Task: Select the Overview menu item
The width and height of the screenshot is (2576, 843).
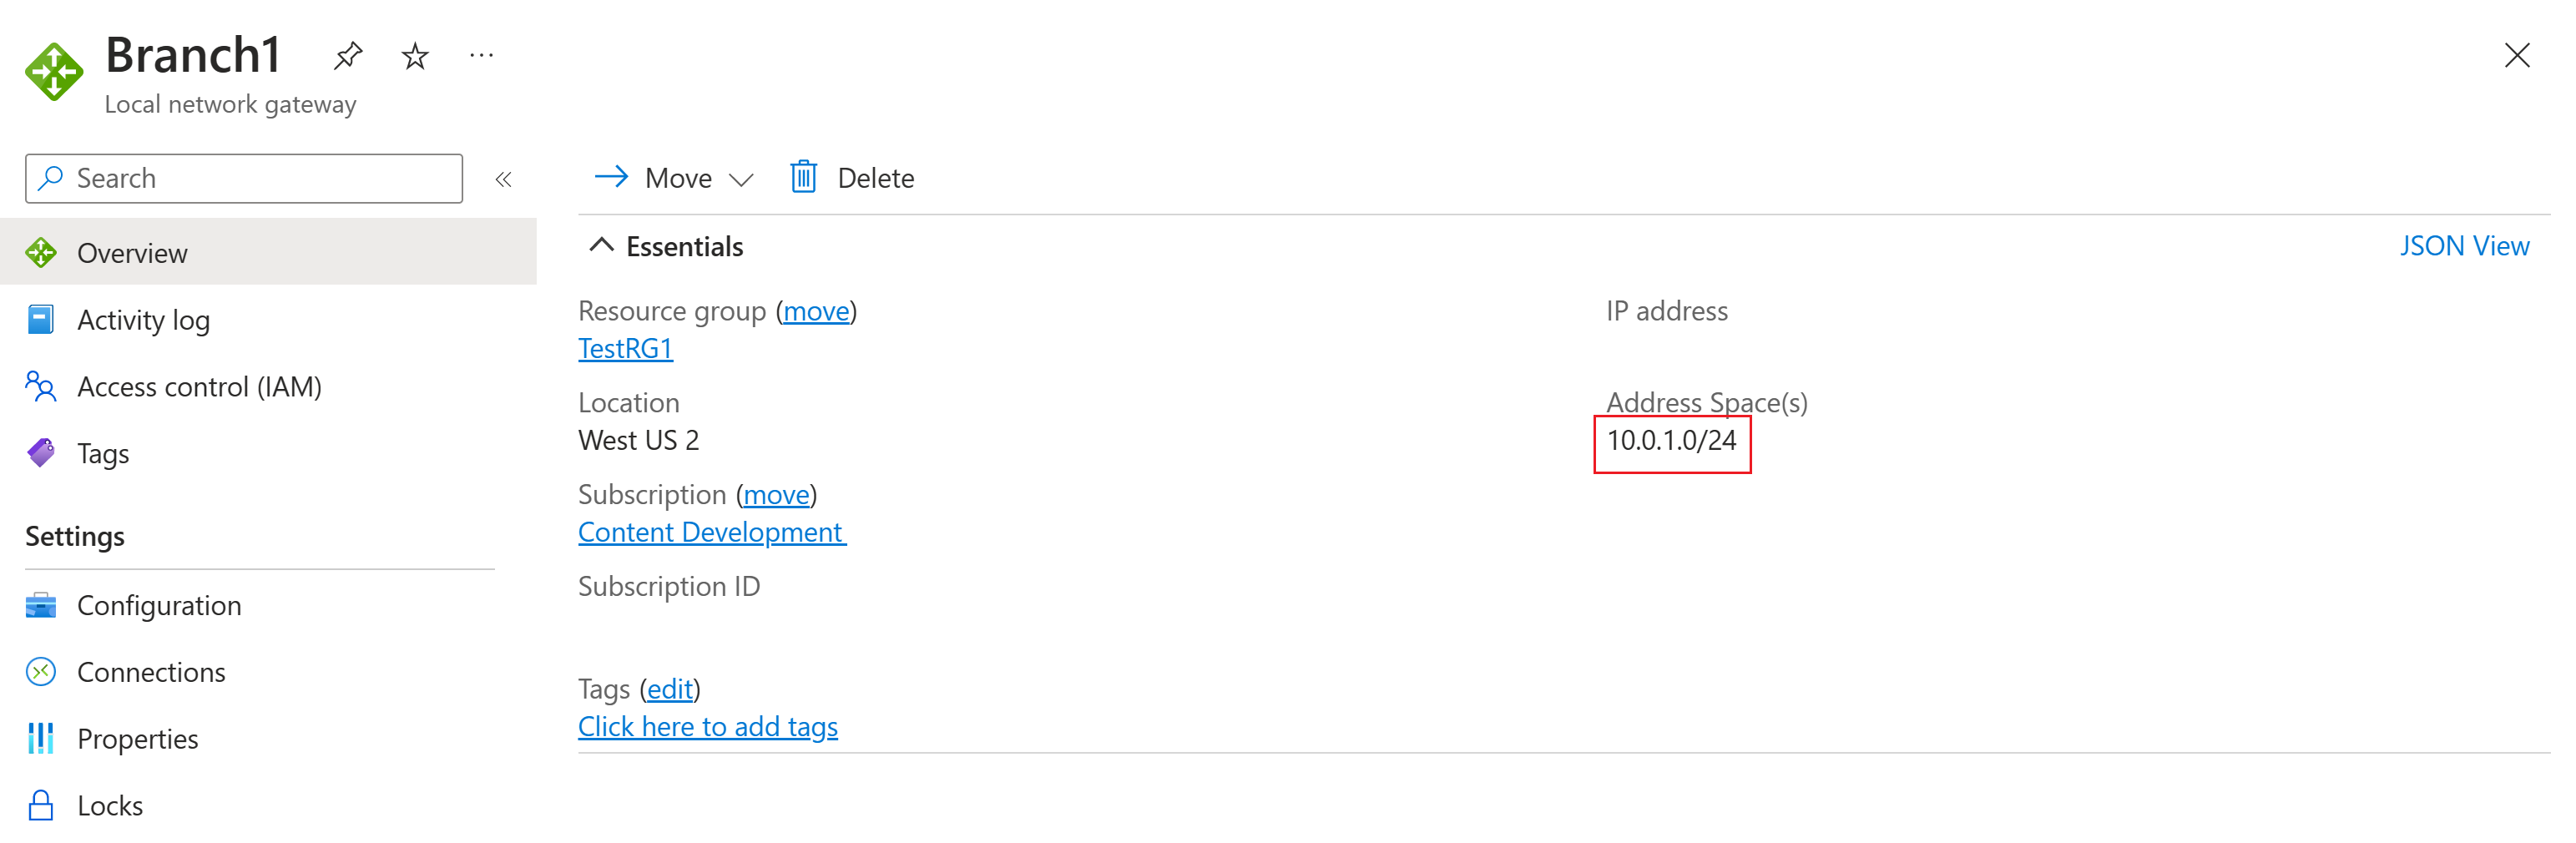Action: (132, 253)
